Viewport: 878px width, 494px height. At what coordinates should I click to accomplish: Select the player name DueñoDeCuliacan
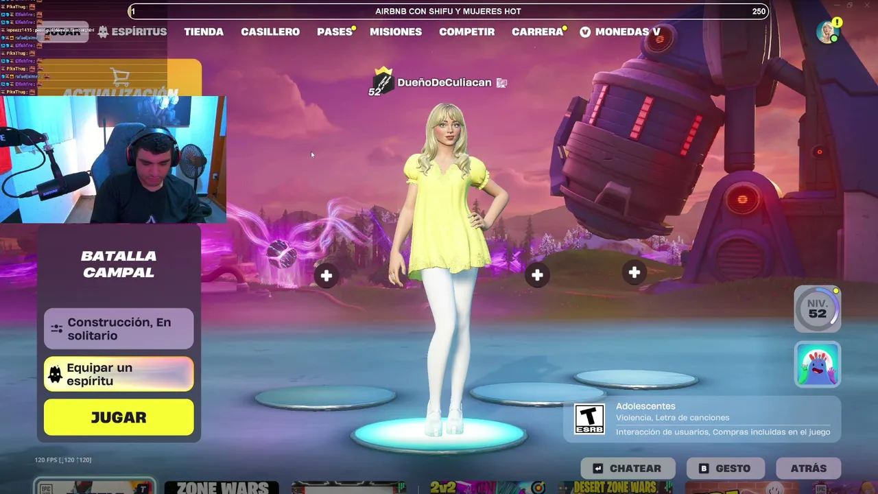[444, 82]
